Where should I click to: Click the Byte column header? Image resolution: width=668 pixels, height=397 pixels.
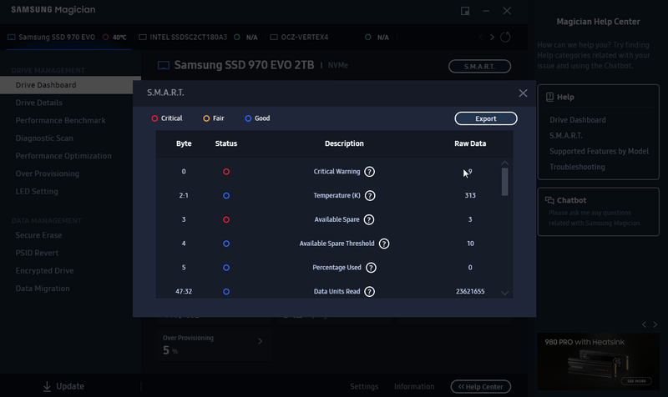click(x=184, y=143)
